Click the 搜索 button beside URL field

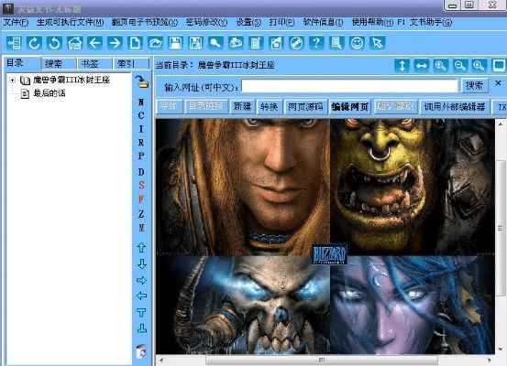[474, 86]
